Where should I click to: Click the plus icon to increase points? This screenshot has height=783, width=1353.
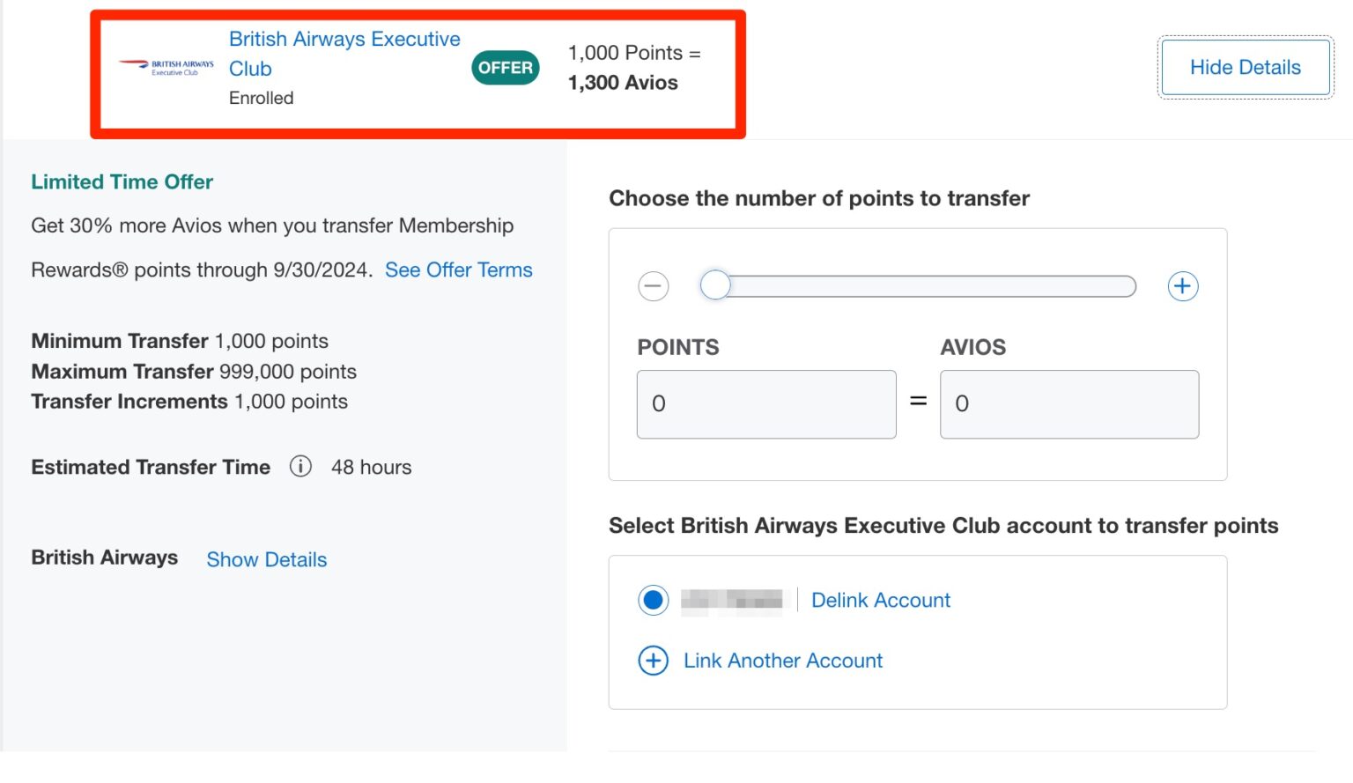1183,285
